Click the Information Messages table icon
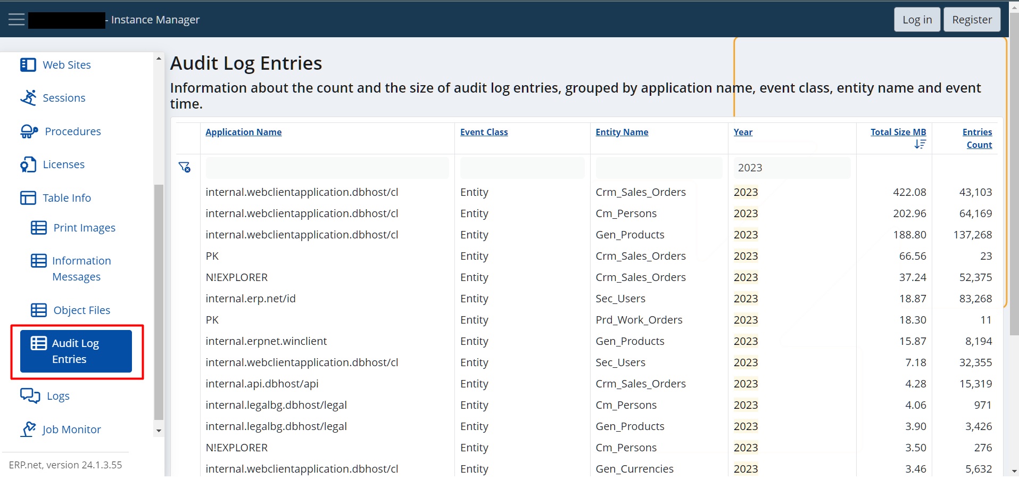1019x487 pixels. (38, 261)
